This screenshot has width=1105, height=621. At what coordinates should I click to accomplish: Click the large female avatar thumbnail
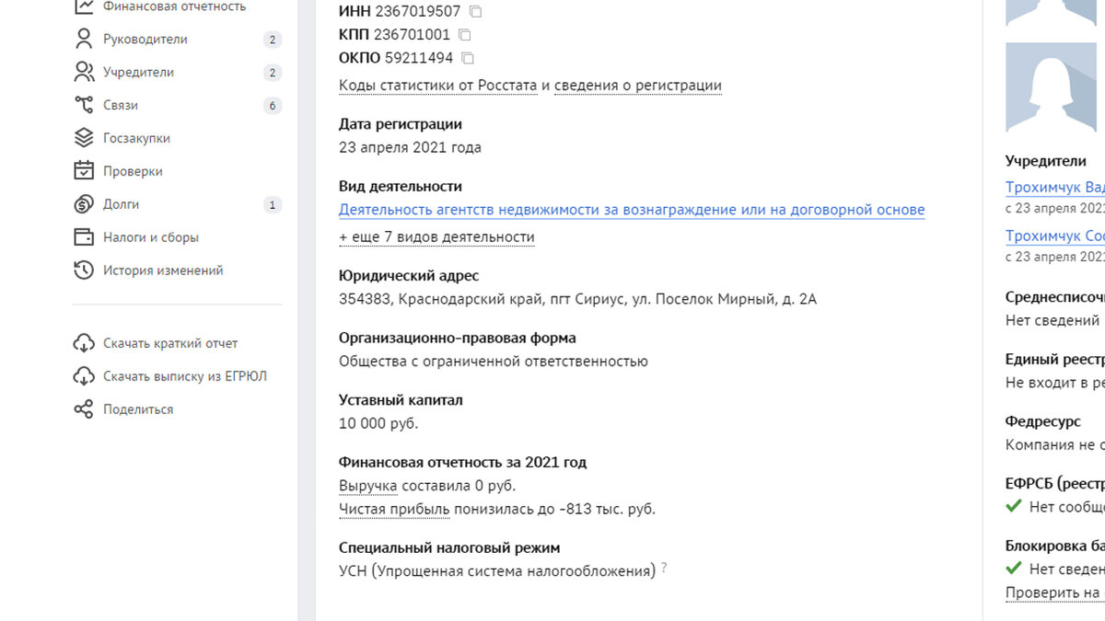[x=1052, y=87]
